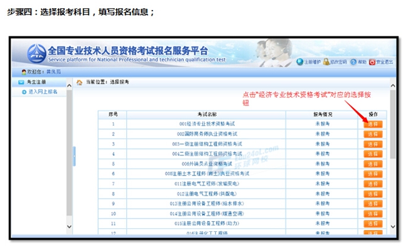Click the user avatar icon beside 欢迎您
Screen dimensions: 408x252
point(24,72)
